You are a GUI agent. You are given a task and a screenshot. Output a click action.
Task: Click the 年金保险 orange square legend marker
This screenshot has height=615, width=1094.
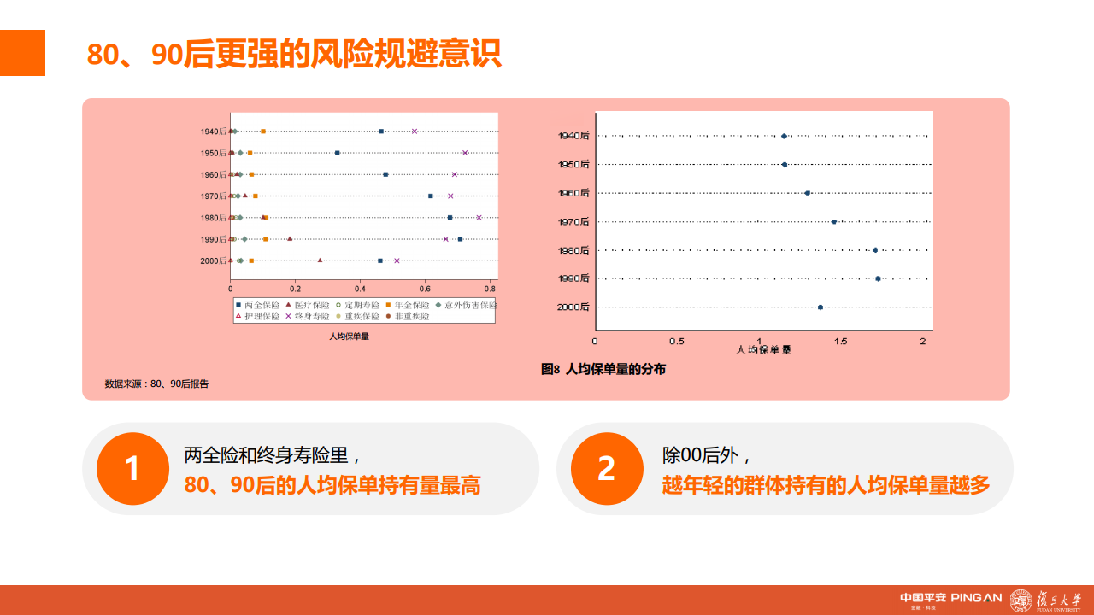(x=389, y=305)
